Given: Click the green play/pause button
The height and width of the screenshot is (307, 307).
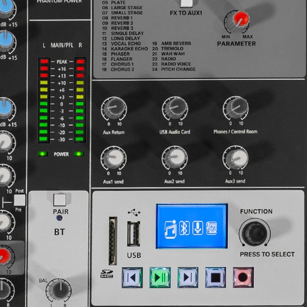Looking at the screenshot, I should [x=160, y=277].
